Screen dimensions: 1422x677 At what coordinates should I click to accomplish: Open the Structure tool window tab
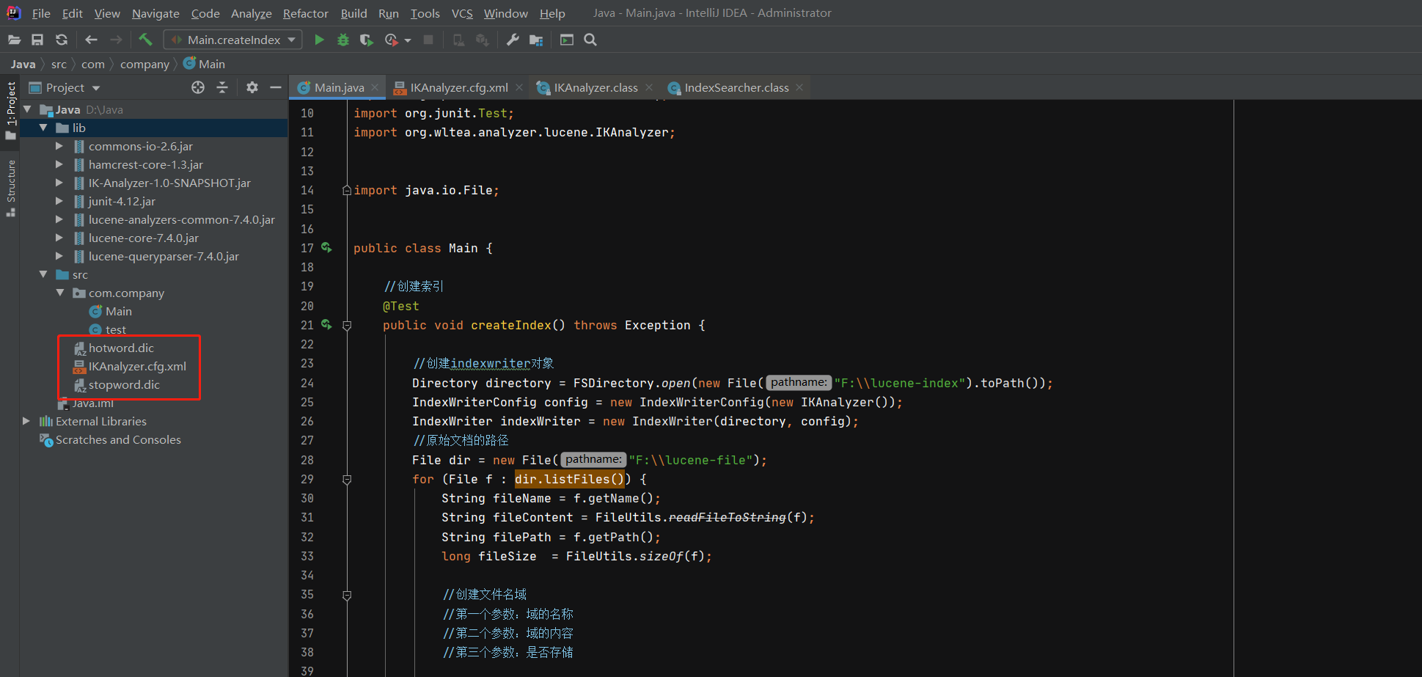coord(10,188)
